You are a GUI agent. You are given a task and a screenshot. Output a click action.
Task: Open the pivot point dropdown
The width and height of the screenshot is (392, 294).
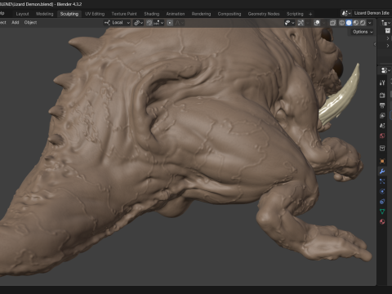[138, 23]
